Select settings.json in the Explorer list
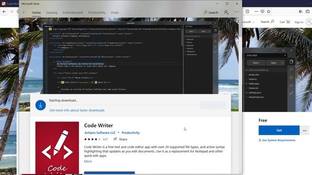 pyautogui.click(x=254, y=92)
